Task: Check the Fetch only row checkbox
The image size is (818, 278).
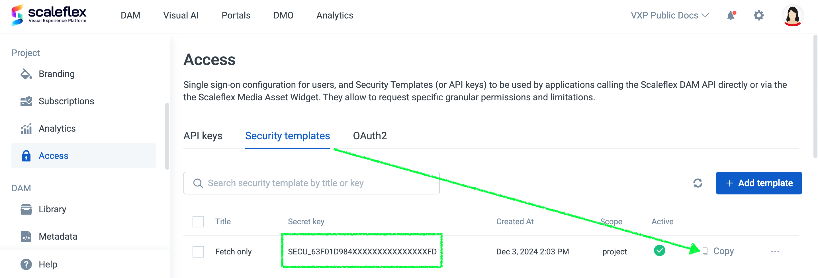Action: coord(198,252)
